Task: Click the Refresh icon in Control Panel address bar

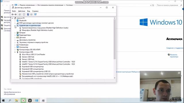Action: [x=153, y=5]
